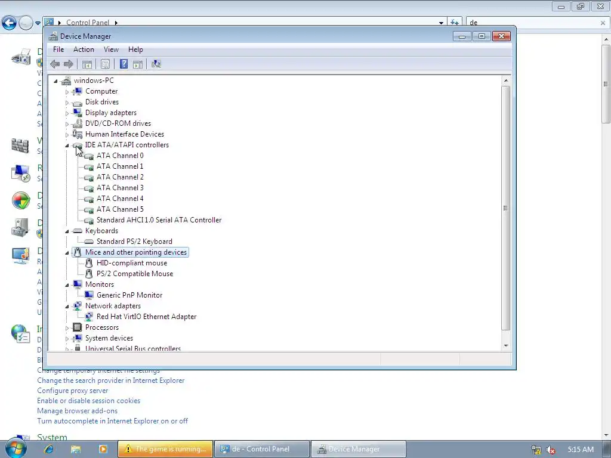Click the icon beside ATA Channel 3
This screenshot has height=458, width=611.
89,188
